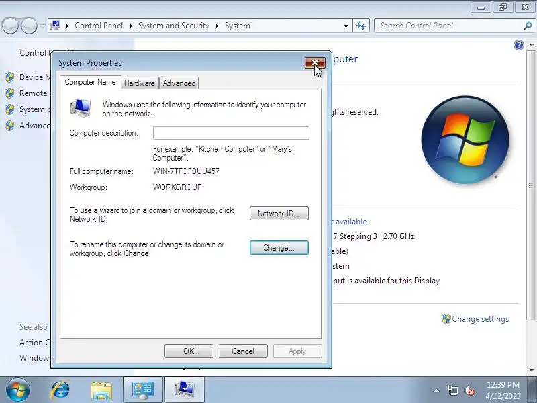The height and width of the screenshot is (403, 537).
Task: Click the Change... button to rename computer
Action: (279, 247)
